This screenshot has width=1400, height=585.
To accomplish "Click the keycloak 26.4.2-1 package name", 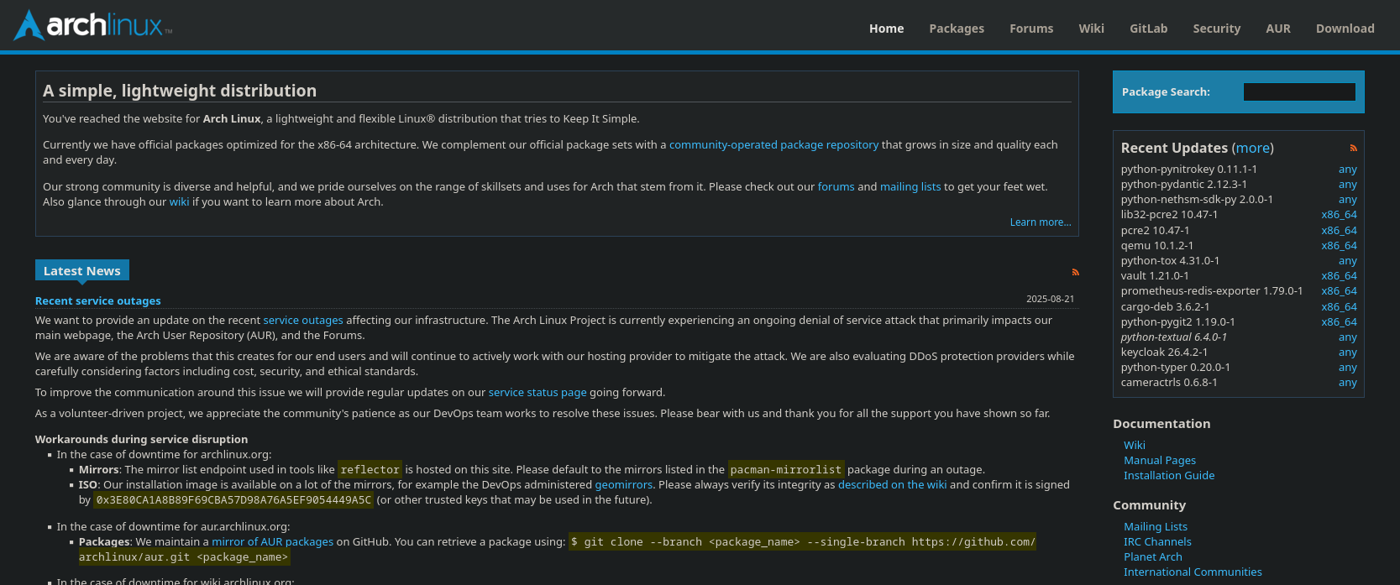I will pos(1164,353).
